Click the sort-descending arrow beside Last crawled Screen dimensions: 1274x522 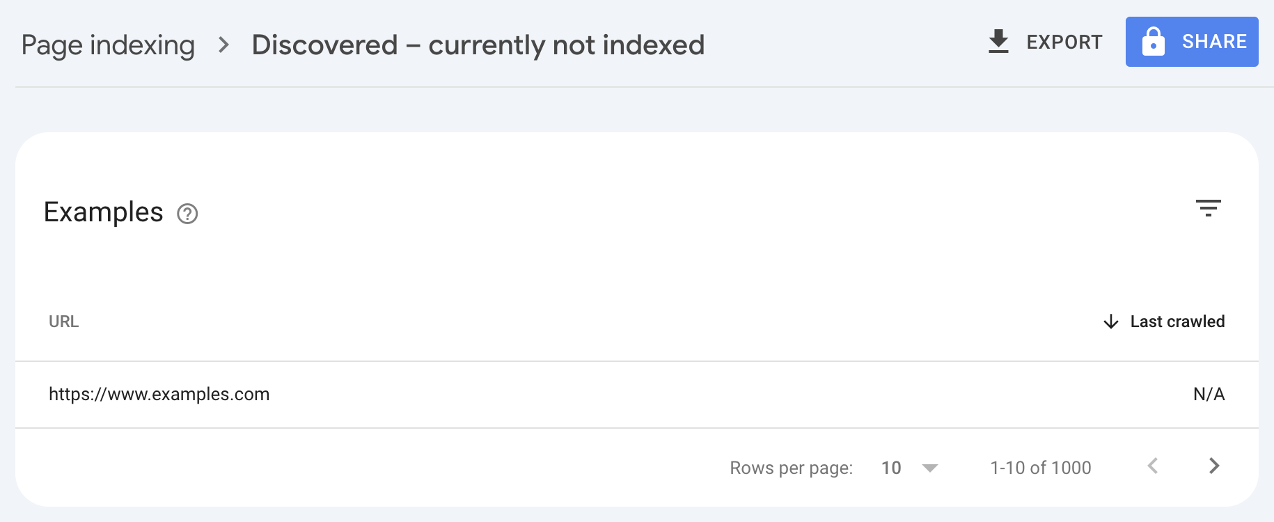click(x=1111, y=322)
